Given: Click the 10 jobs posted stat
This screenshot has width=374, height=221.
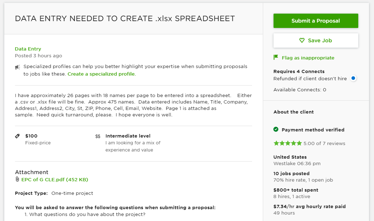Looking at the screenshot, I should tap(291, 173).
